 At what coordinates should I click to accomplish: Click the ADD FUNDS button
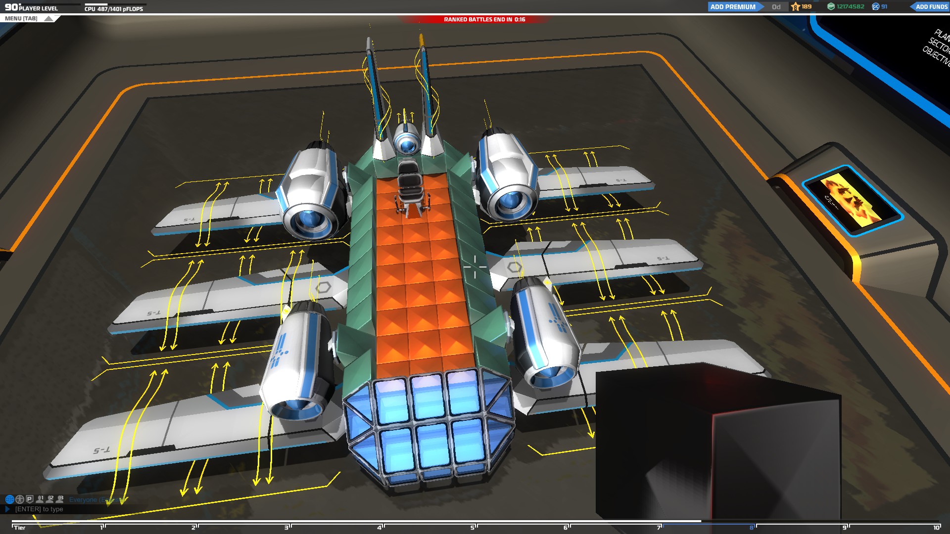pos(931,7)
